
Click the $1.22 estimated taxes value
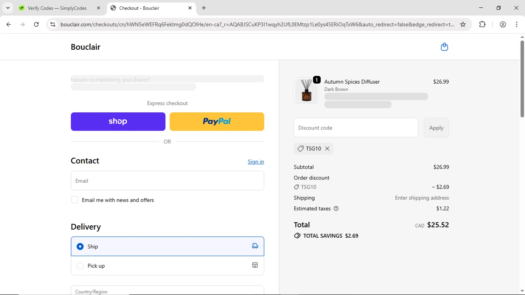click(x=442, y=209)
